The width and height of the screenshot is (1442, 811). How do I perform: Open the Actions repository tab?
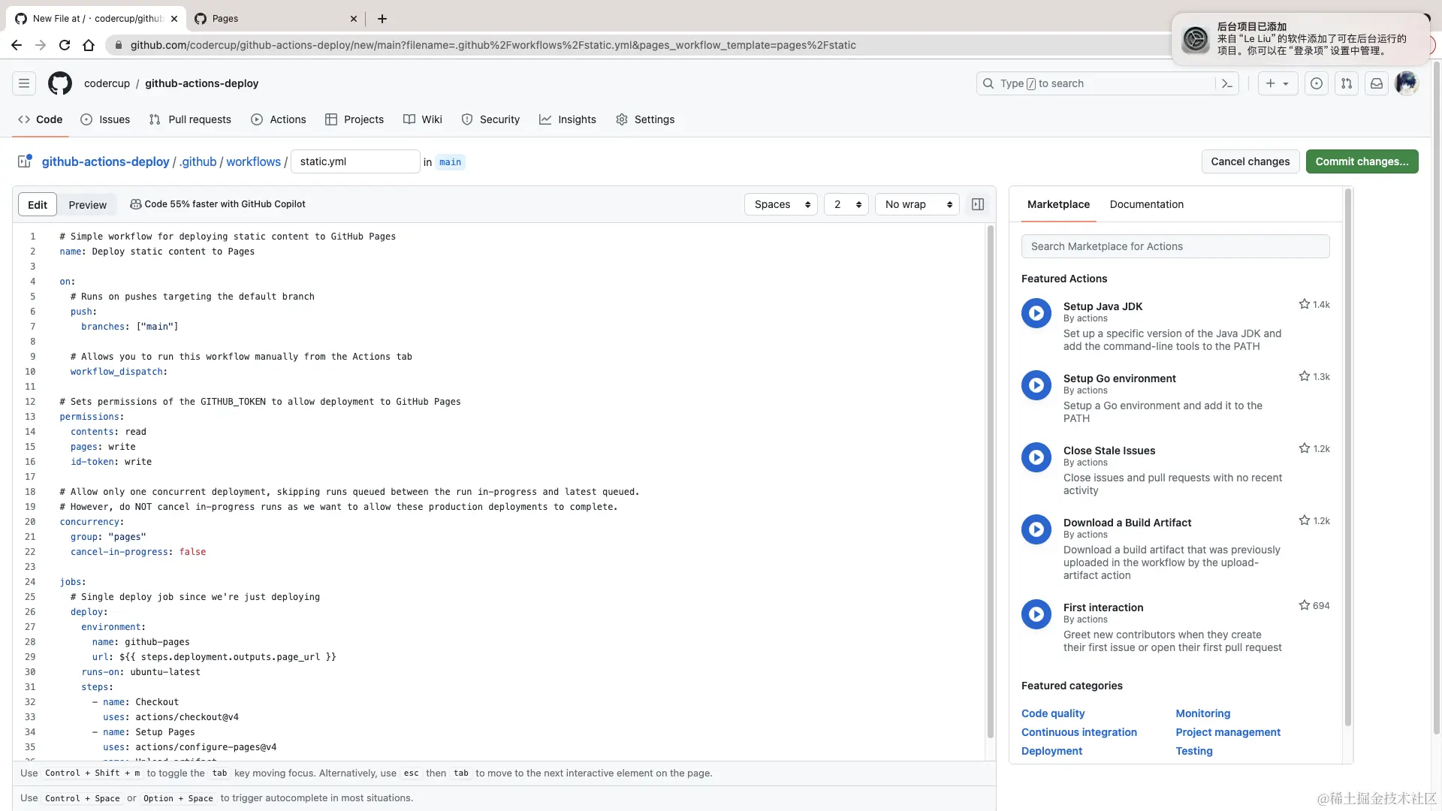279,119
